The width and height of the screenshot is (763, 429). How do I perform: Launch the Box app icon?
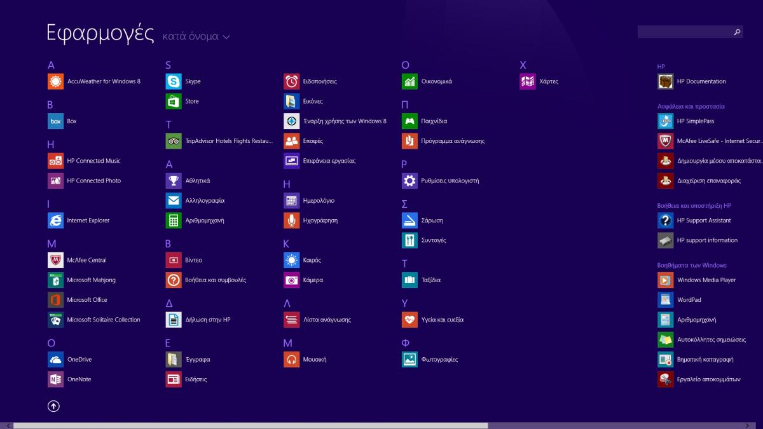(x=55, y=121)
